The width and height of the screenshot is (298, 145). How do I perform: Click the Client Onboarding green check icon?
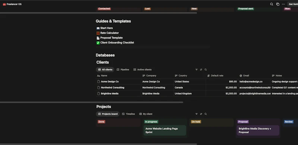pyautogui.click(x=98, y=43)
